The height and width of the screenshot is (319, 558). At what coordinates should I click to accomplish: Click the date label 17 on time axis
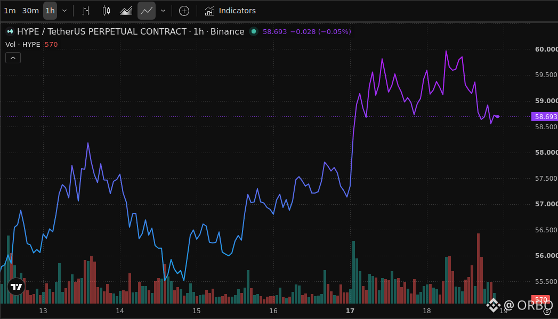point(350,311)
